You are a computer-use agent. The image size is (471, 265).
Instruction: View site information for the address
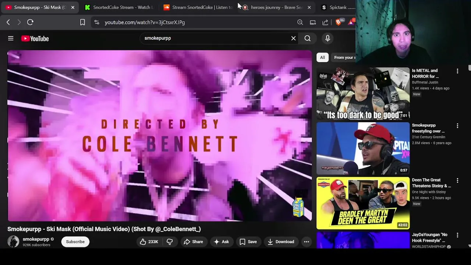pos(96,22)
